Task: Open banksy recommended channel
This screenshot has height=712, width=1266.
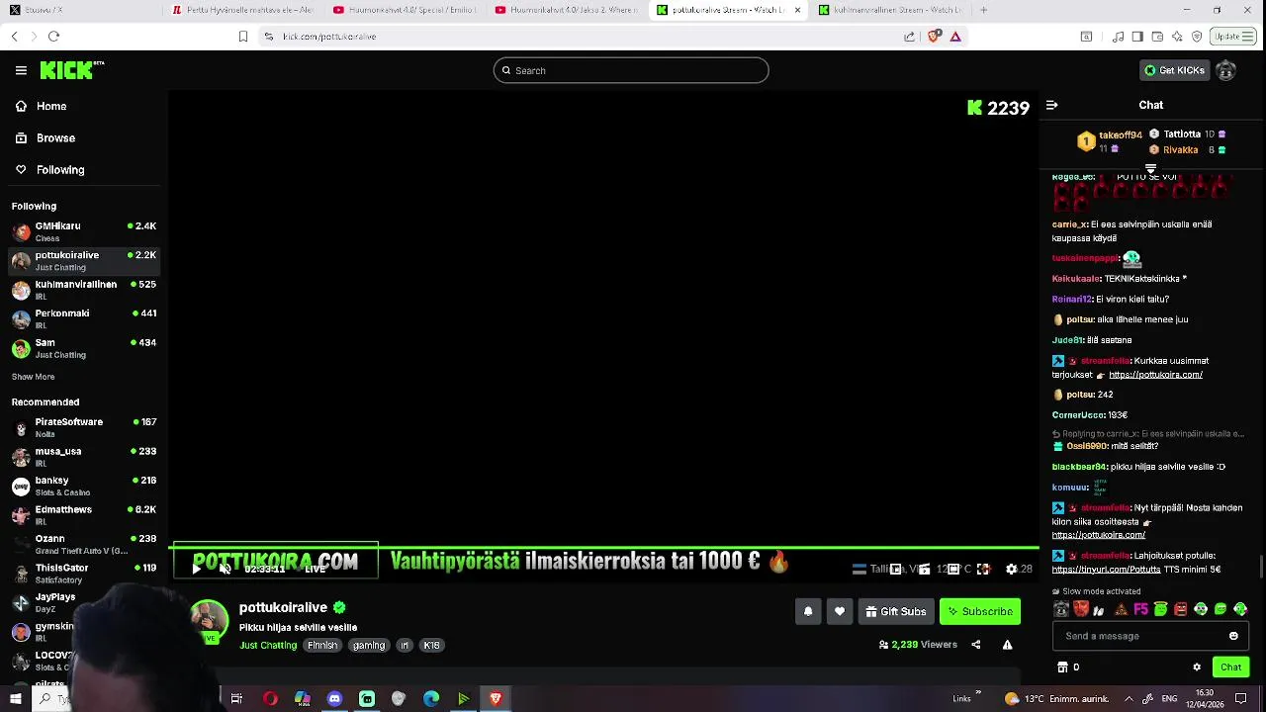Action: click(84, 486)
